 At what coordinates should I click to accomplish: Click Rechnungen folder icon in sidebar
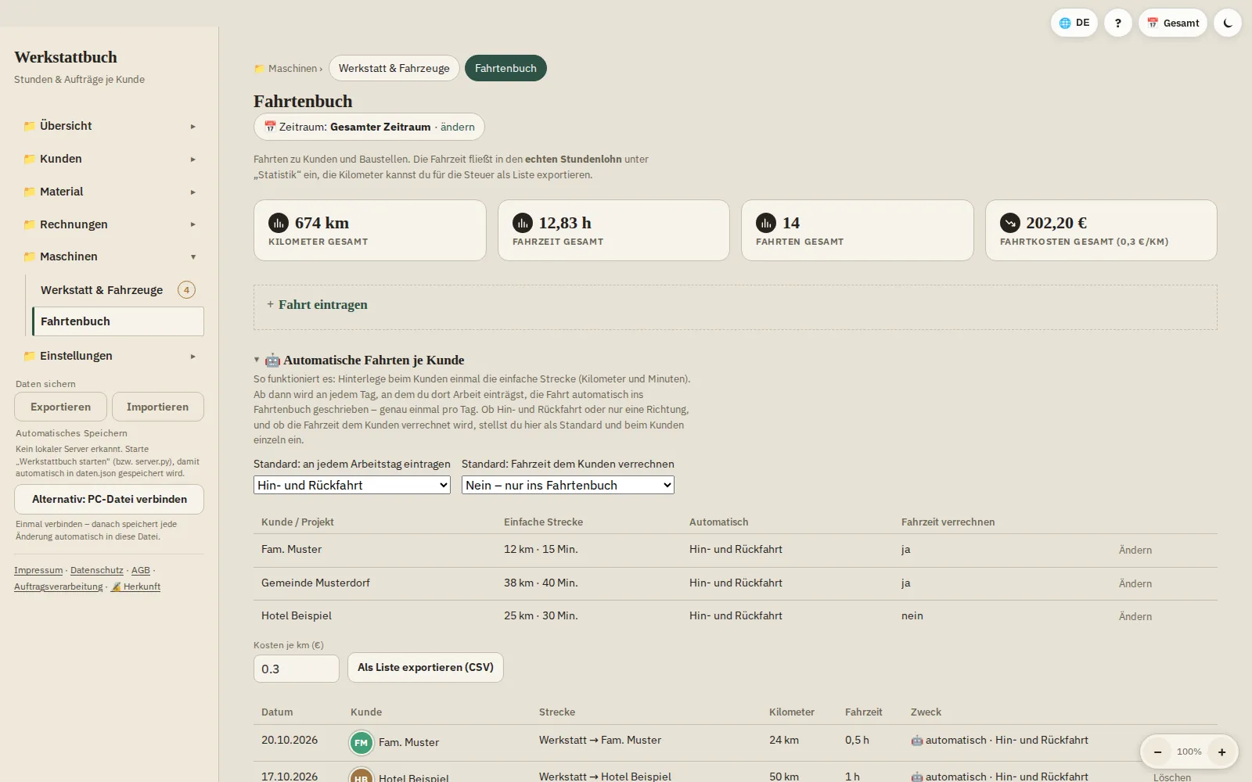click(29, 224)
